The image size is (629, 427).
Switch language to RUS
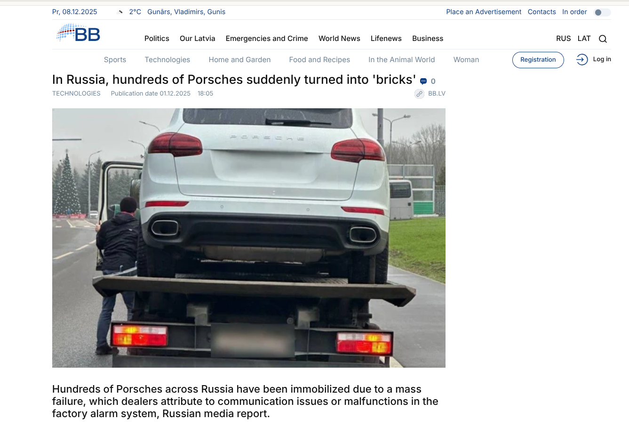tap(563, 39)
